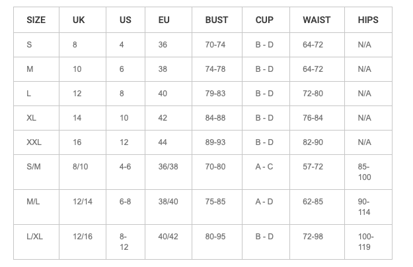Click the 76-84 waist measurement cell
413x267 pixels.
[313, 118]
